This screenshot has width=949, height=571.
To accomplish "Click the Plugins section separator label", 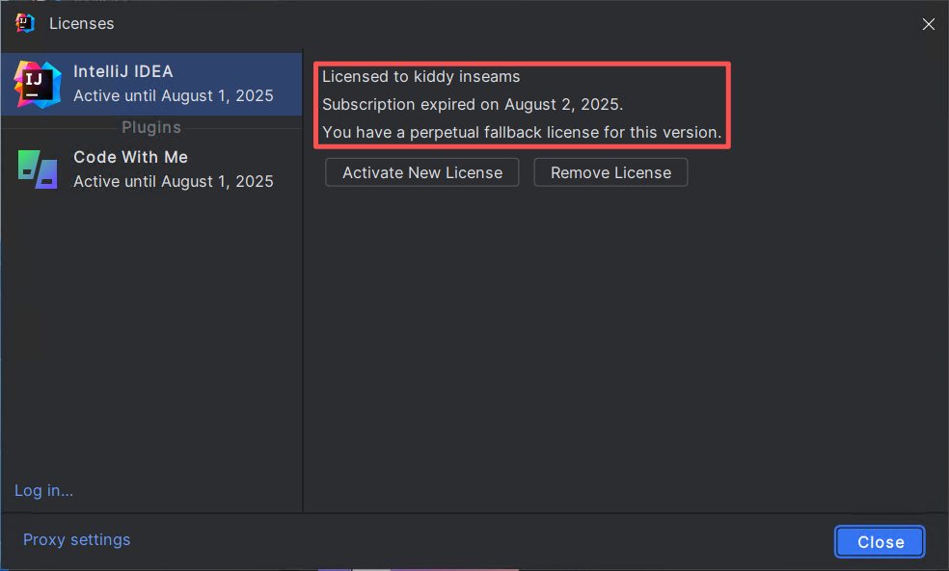I will click(x=151, y=127).
